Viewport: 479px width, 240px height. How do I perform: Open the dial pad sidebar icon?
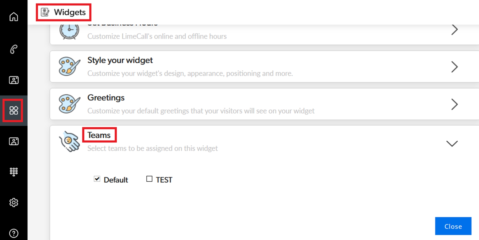click(14, 172)
